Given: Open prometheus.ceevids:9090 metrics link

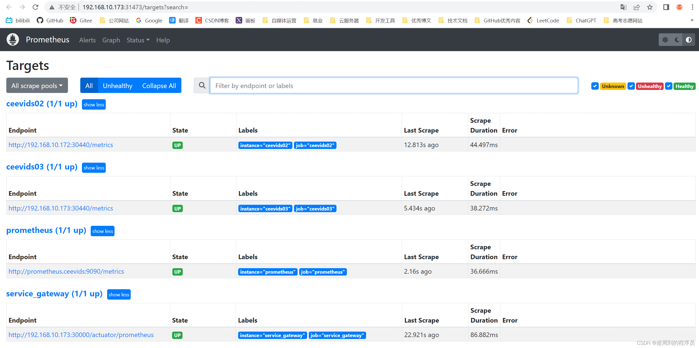Looking at the screenshot, I should tap(66, 271).
